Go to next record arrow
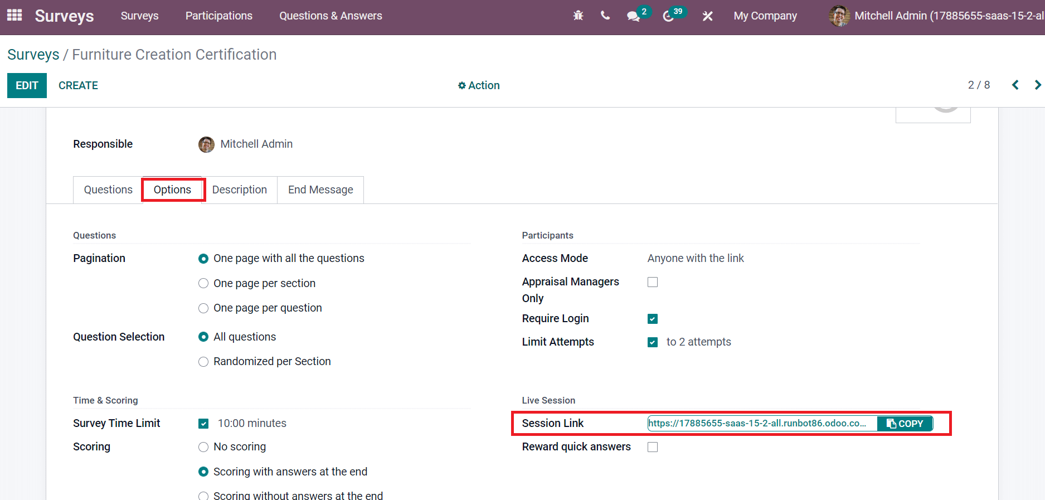This screenshot has width=1045, height=500. (x=1037, y=85)
